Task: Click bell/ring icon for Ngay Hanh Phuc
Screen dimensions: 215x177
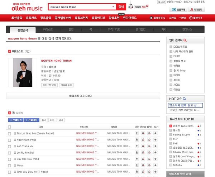Action: [x=149, y=140]
